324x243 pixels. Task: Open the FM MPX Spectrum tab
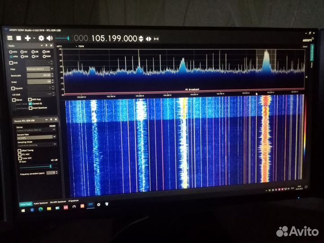58,202
